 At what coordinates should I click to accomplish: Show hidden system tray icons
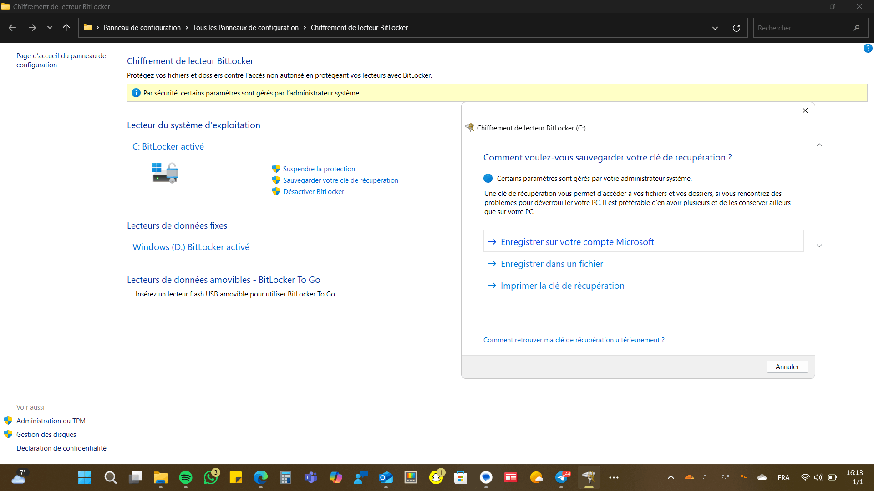point(671,477)
